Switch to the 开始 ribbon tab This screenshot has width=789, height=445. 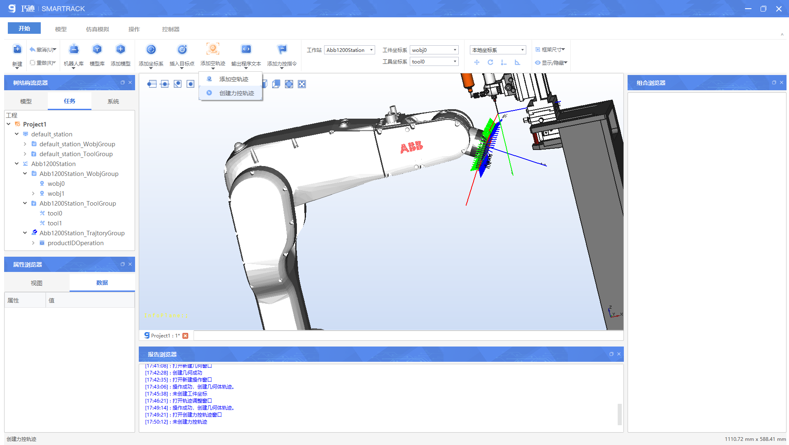[24, 28]
